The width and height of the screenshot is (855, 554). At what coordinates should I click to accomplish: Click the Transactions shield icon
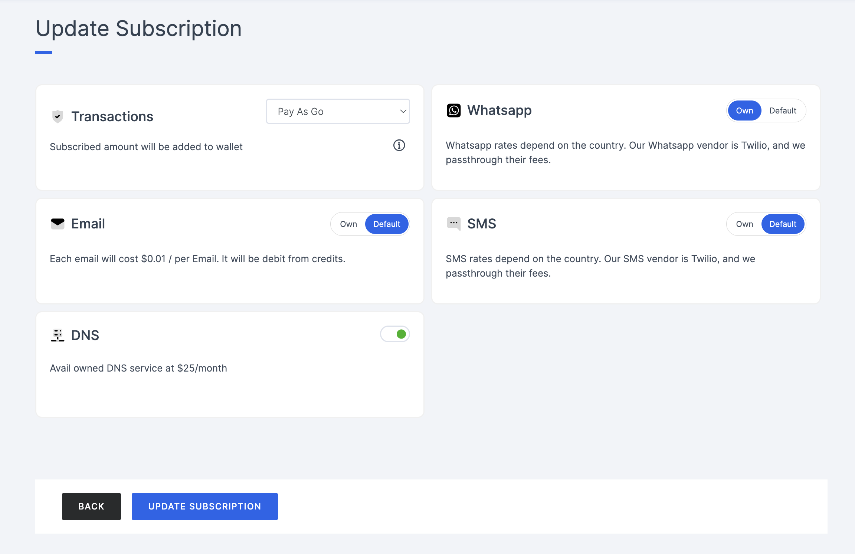click(57, 116)
